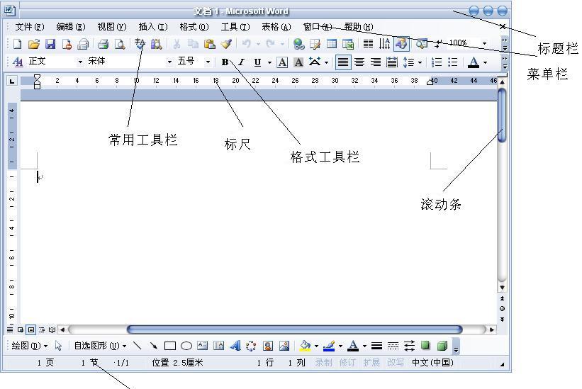Click the ruler tab-type selector button
The height and width of the screenshot is (389, 582).
12,81
